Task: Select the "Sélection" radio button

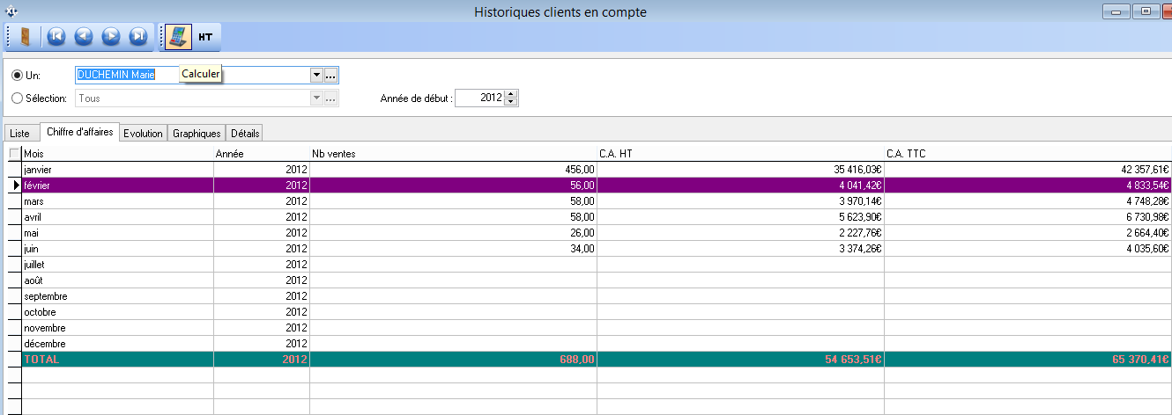Action: pyautogui.click(x=18, y=98)
